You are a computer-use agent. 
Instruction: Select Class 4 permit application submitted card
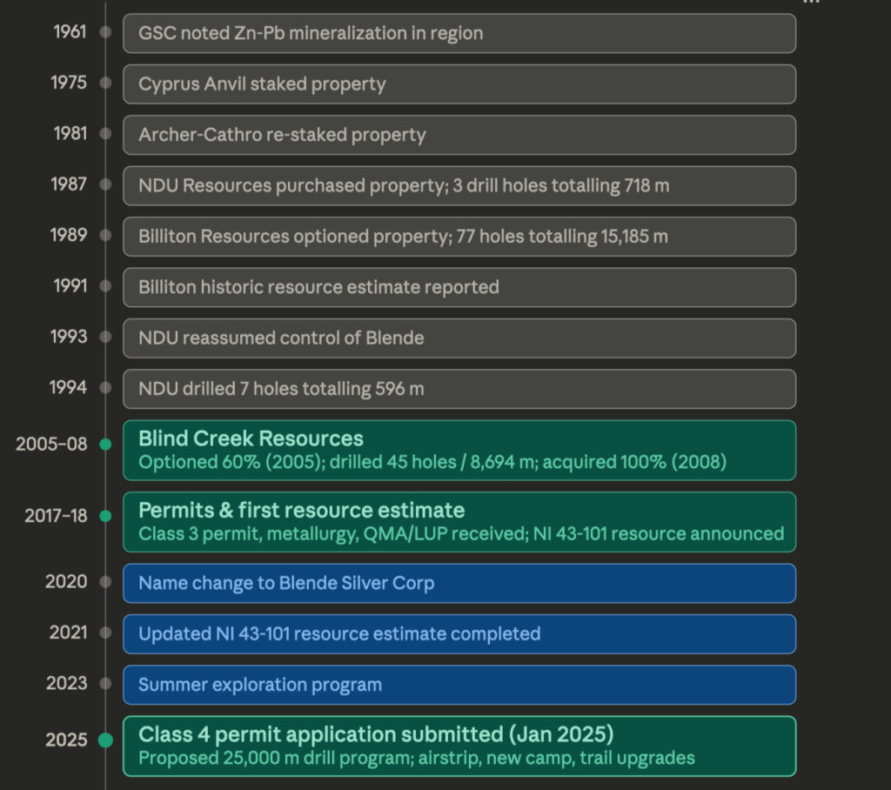(x=459, y=746)
